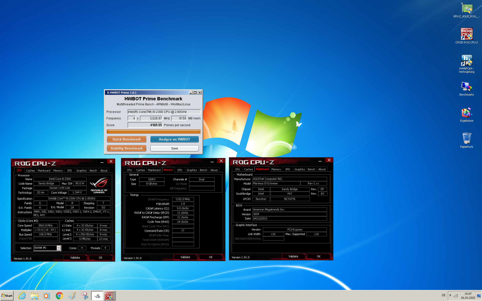This screenshot has width=482, height=301.
Task: Click HWBOT Prime Processor name field
Action: pyautogui.click(x=164, y=112)
